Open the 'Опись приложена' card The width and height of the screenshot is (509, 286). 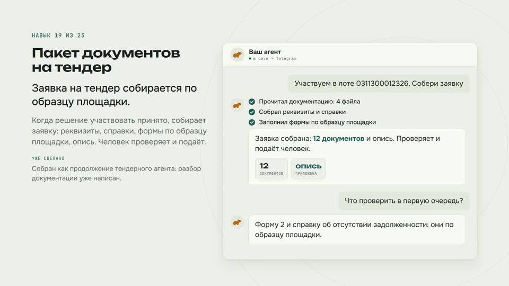[309, 168]
